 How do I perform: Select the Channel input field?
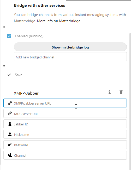(x=65, y=155)
